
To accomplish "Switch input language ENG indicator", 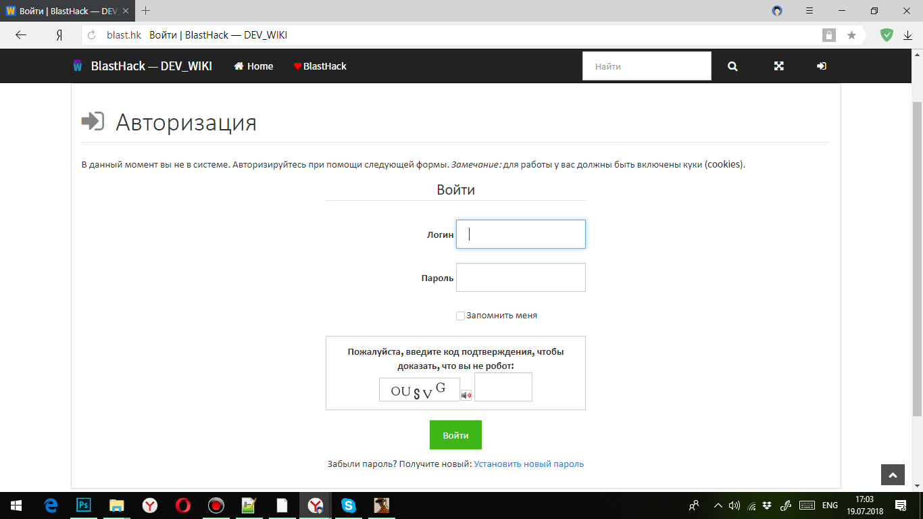I will pos(830,505).
